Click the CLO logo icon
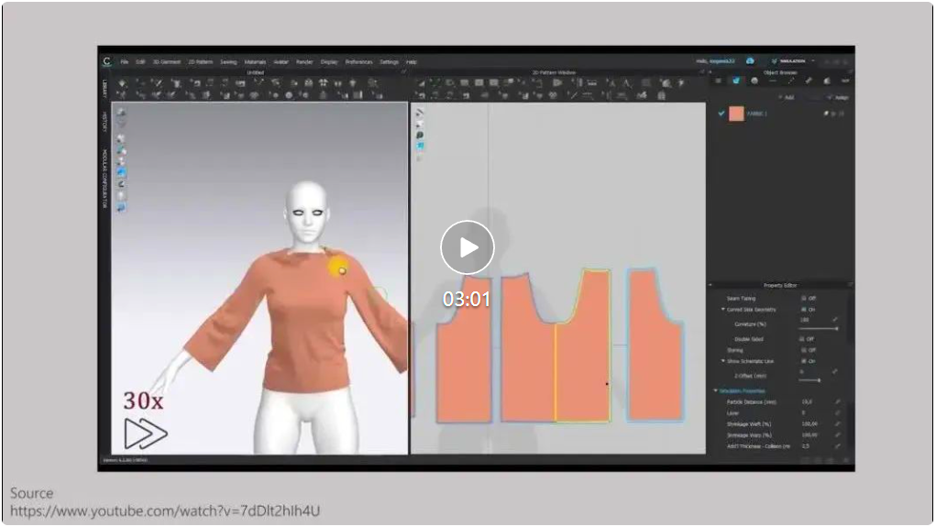Screen dimensions: 936x526 (x=107, y=61)
